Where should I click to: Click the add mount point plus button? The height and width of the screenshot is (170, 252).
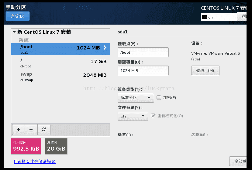(19, 129)
